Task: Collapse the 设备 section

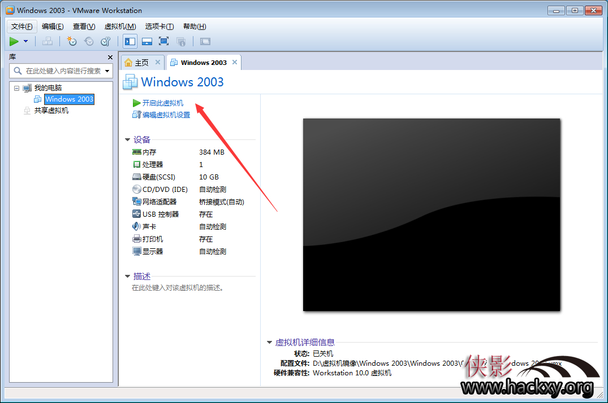Action: [127, 140]
